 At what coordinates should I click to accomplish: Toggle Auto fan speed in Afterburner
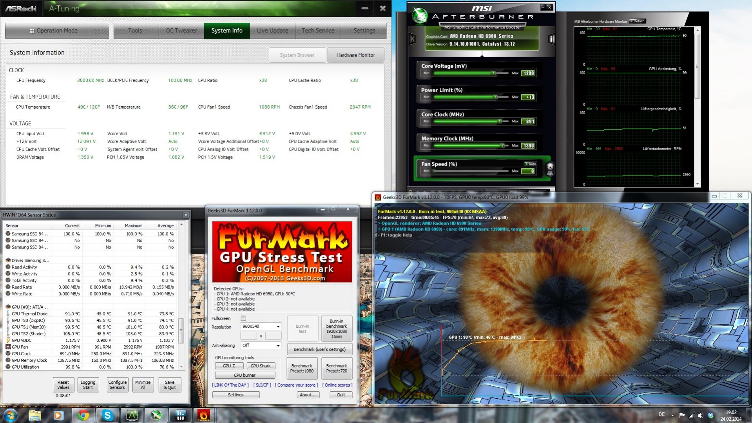click(x=530, y=164)
